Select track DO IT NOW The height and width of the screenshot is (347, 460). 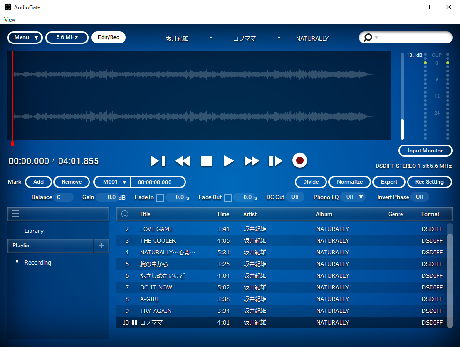point(282,288)
